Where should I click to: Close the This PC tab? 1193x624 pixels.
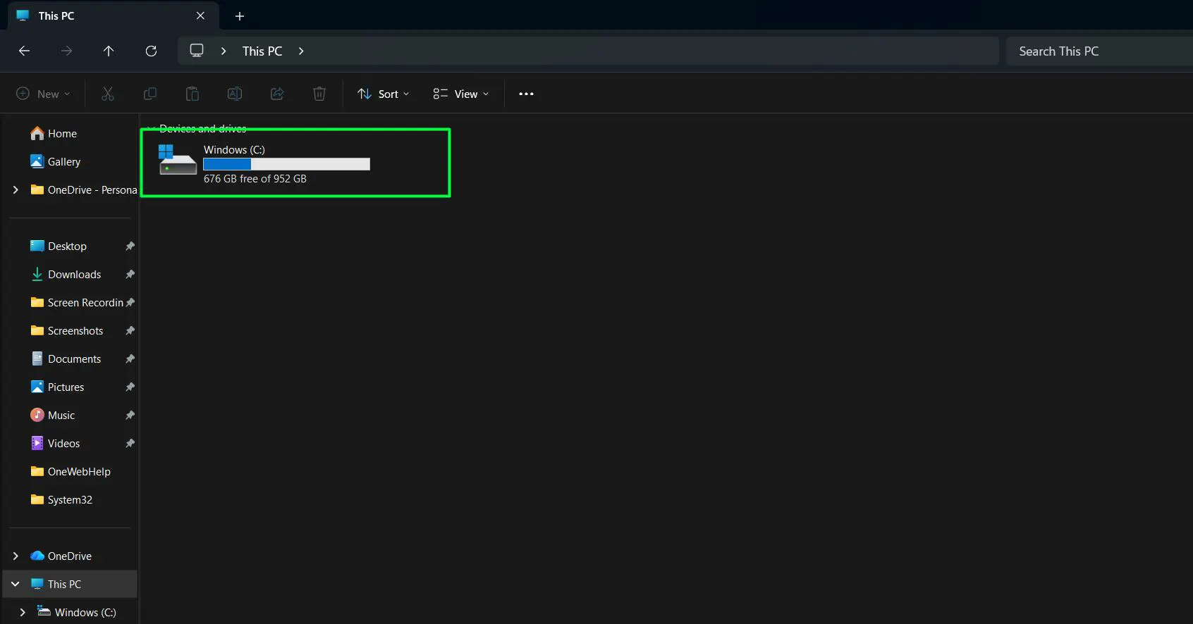point(200,15)
